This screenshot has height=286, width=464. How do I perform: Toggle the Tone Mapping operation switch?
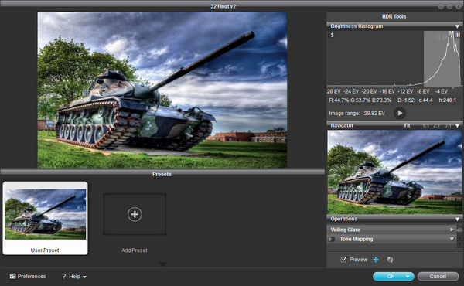pos(332,239)
